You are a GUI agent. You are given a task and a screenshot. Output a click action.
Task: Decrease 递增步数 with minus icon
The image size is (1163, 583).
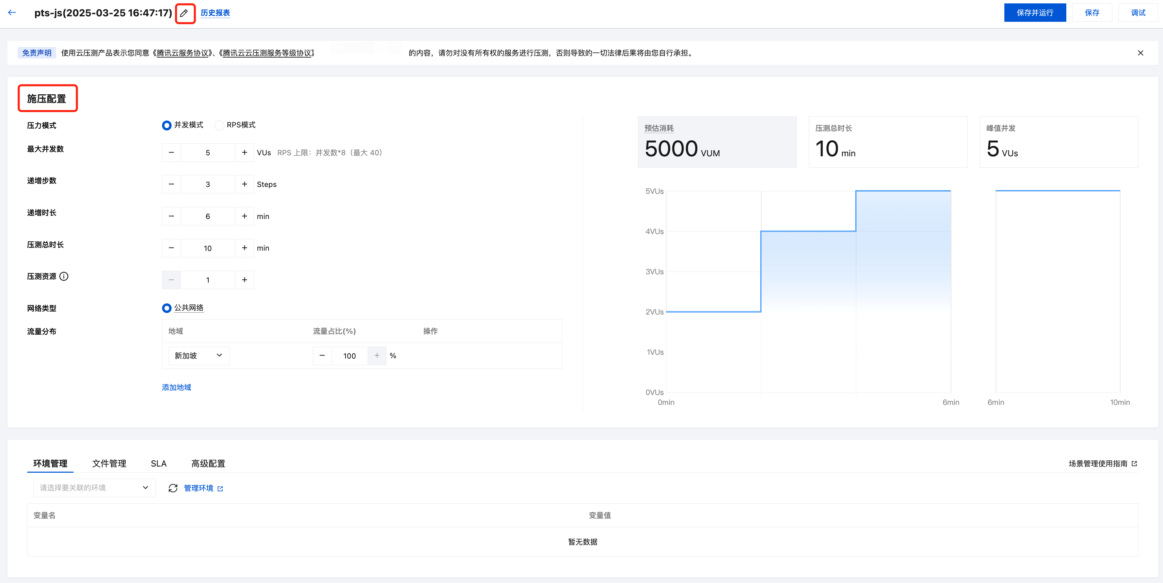171,184
